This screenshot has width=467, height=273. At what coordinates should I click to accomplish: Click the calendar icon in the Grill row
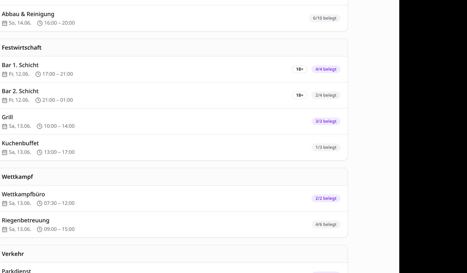4,126
